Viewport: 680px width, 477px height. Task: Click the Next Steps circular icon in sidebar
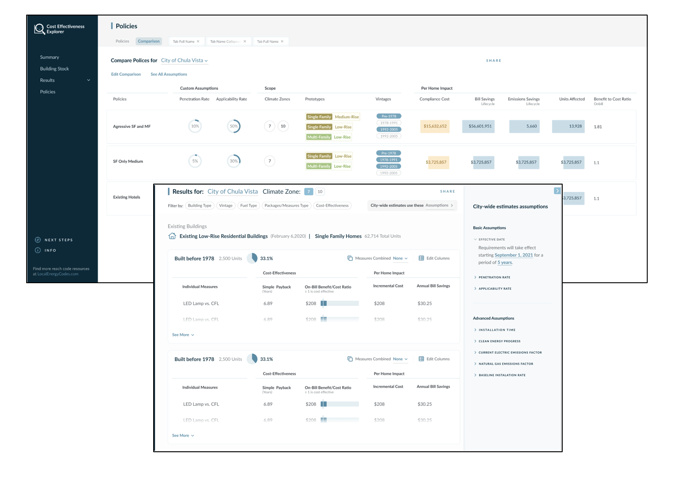tap(38, 240)
